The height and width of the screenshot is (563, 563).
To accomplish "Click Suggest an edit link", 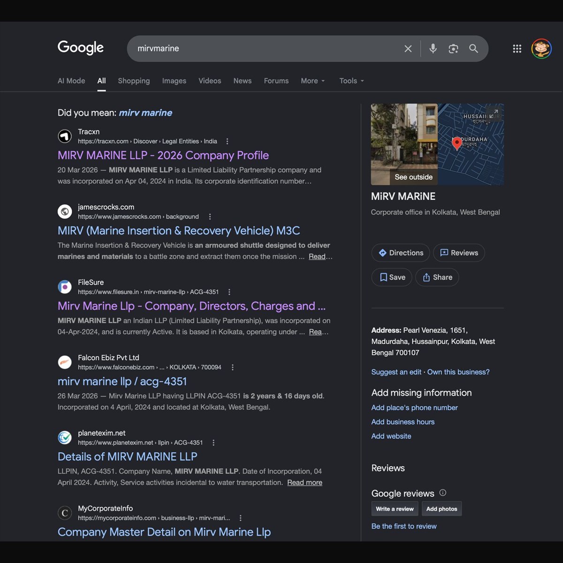I will tap(396, 372).
